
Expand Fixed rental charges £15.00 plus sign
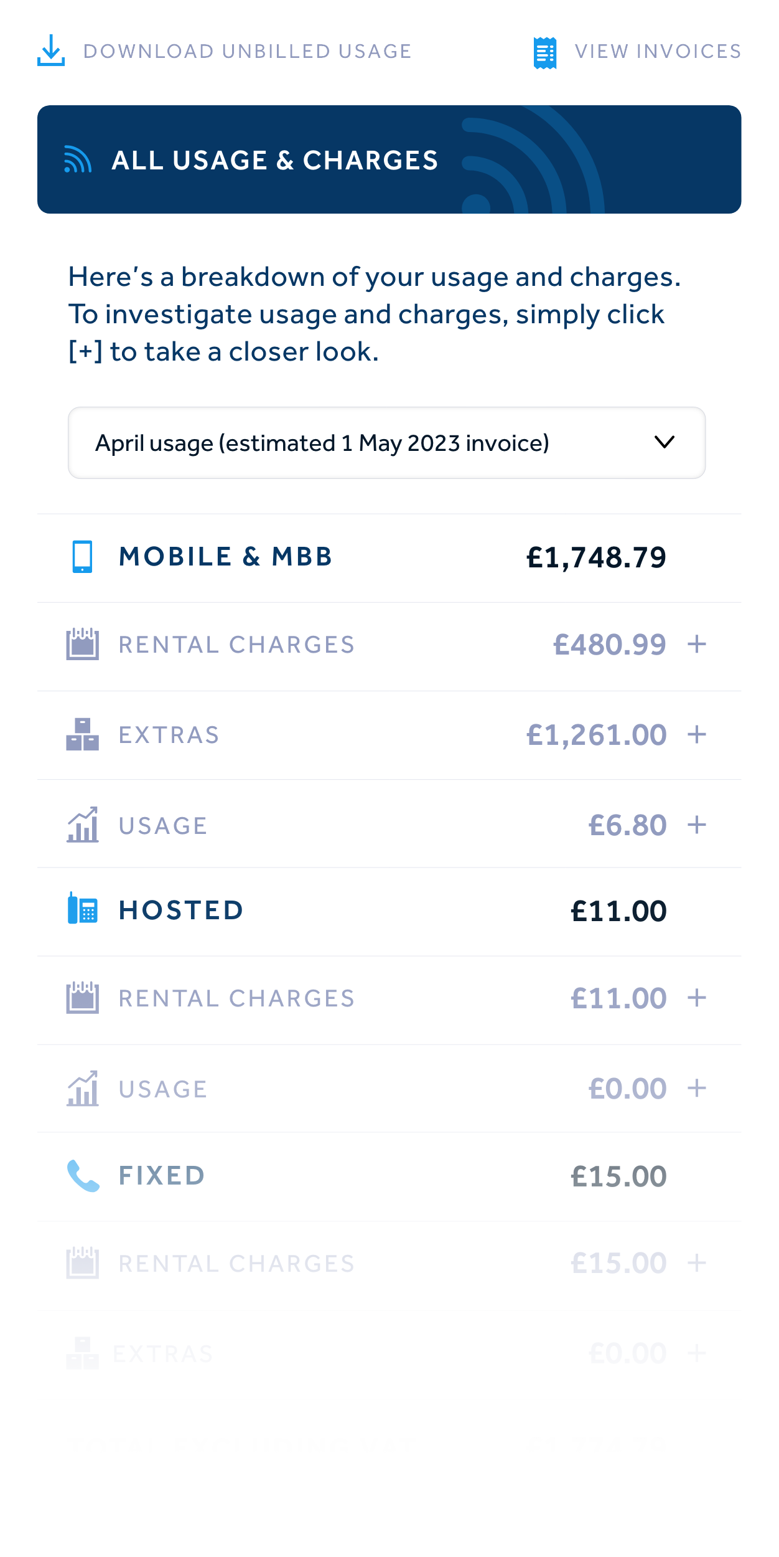697,1263
